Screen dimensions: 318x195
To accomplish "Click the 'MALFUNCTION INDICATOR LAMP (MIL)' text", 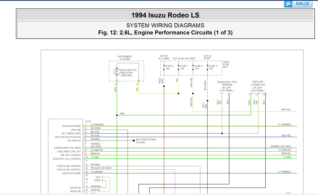I will click(x=128, y=73).
